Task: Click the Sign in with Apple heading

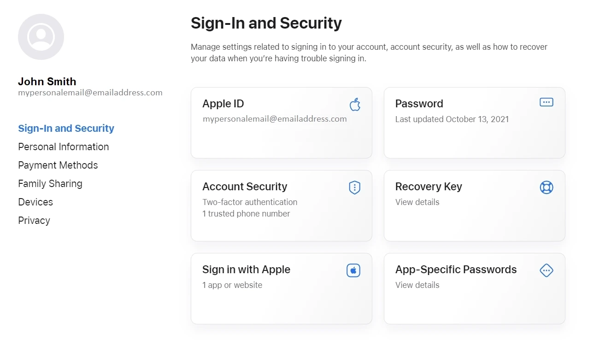Action: click(246, 270)
